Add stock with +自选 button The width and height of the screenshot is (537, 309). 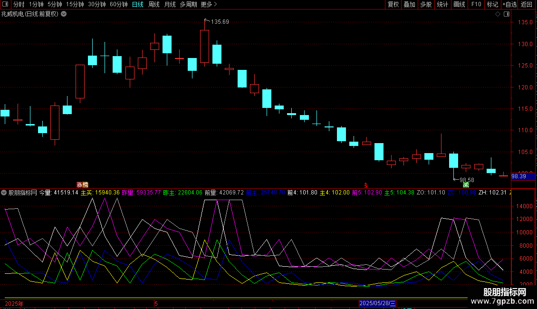509,4
